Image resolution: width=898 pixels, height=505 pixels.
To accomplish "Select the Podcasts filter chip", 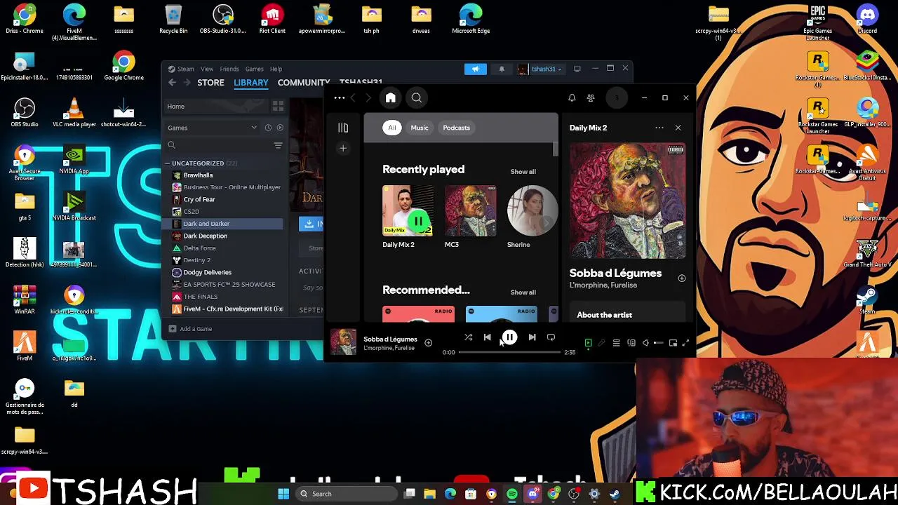I will (456, 128).
